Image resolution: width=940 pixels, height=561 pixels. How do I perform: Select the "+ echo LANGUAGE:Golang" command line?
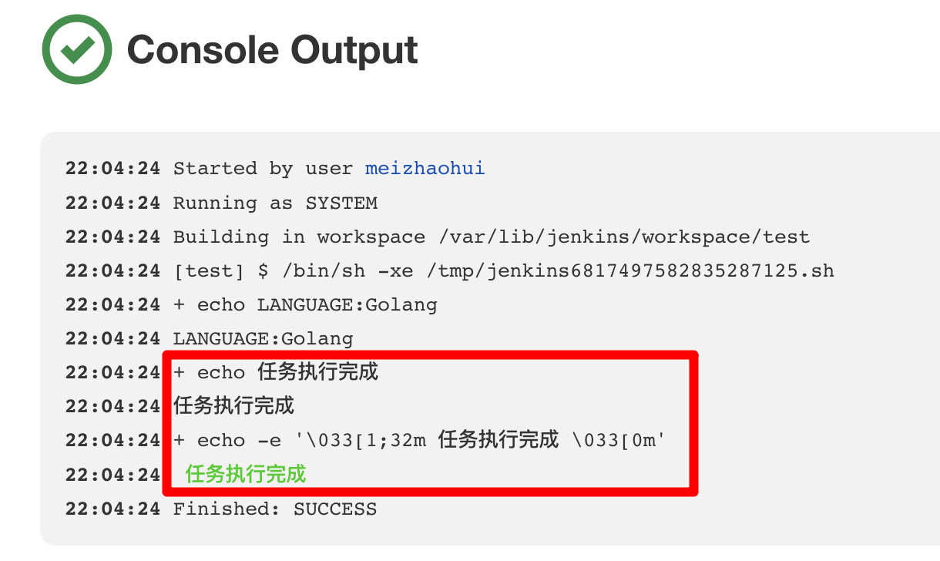click(305, 305)
